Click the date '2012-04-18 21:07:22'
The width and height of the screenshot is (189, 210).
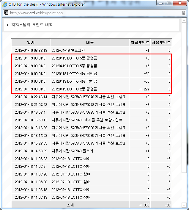coord(31,105)
